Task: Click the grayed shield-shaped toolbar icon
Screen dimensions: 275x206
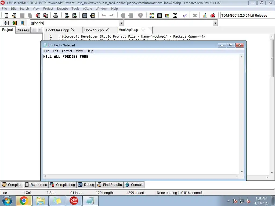Action: (x=140, y=16)
